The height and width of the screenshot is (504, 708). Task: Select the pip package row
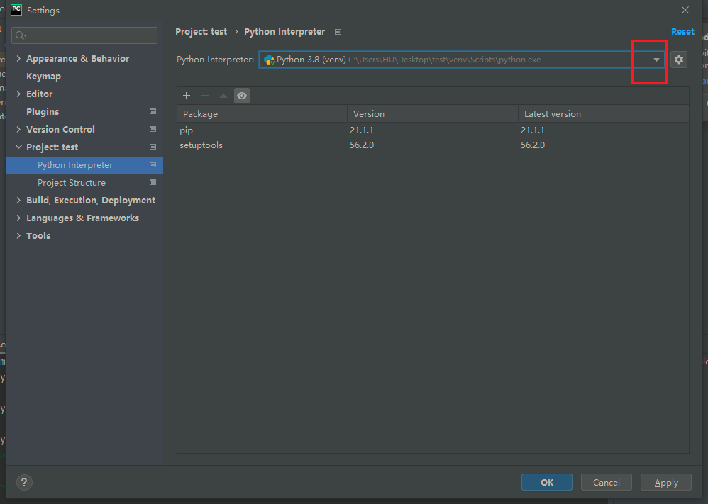433,130
